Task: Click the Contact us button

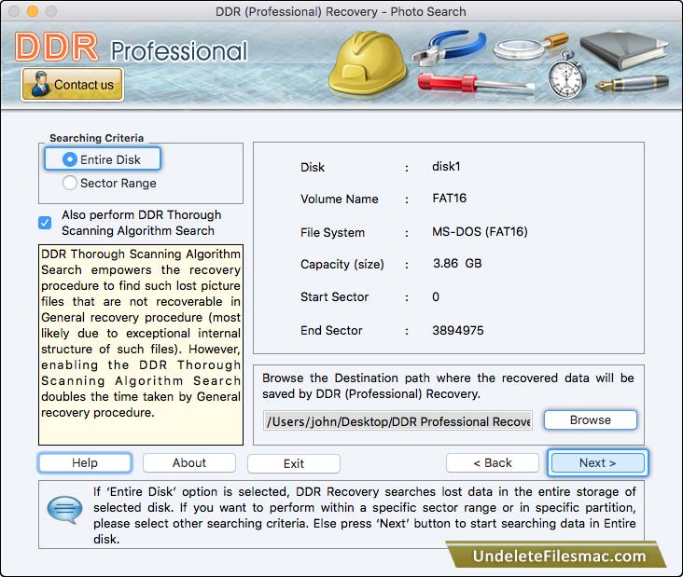Action: tap(72, 85)
